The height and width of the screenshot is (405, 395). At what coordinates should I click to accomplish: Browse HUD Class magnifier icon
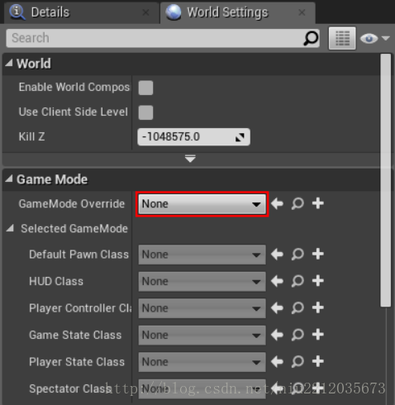tap(297, 281)
